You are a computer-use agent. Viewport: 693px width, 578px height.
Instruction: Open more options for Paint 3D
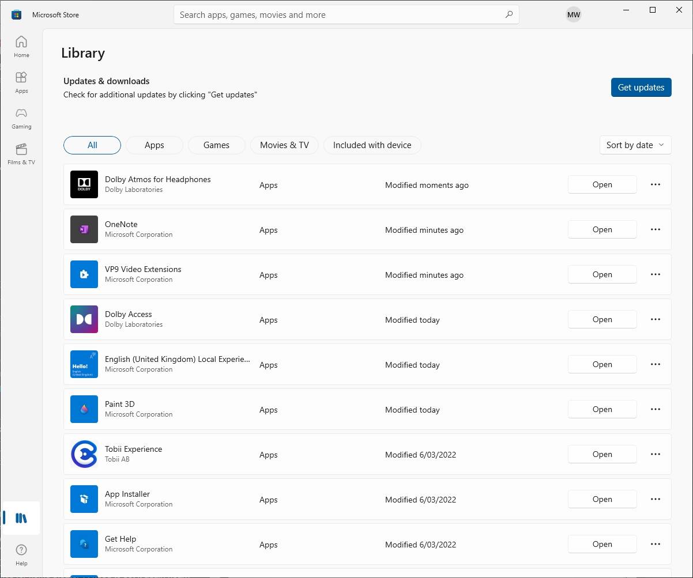click(656, 409)
